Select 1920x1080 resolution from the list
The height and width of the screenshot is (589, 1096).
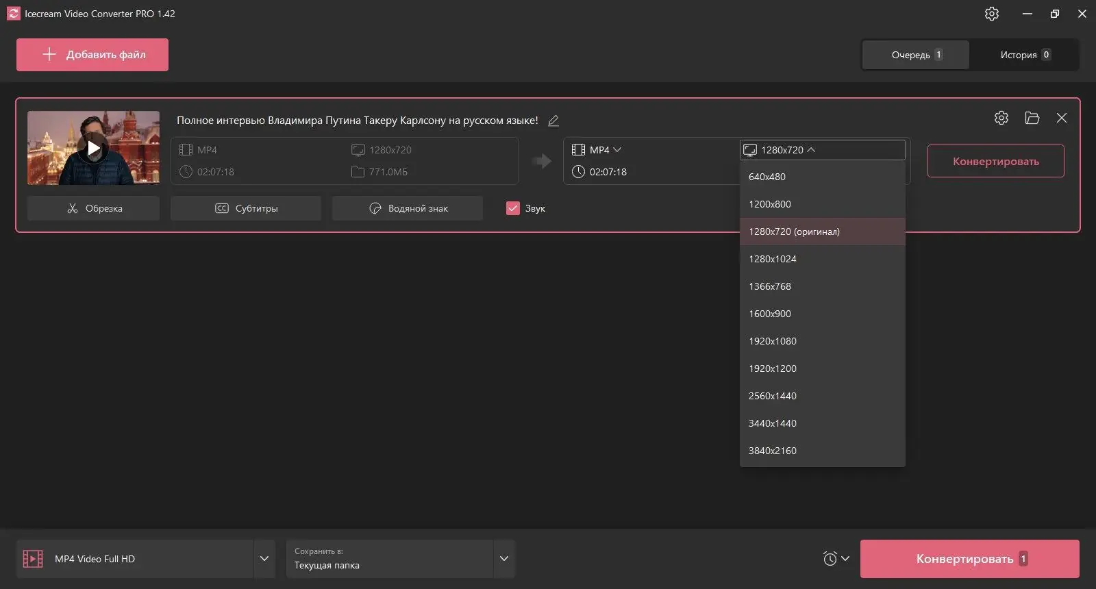point(773,341)
